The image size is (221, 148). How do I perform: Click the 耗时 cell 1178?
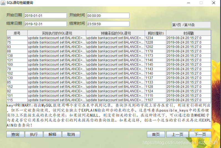(x=156, y=51)
